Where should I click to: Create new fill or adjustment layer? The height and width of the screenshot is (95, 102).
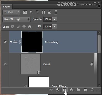pyautogui.click(x=72, y=90)
